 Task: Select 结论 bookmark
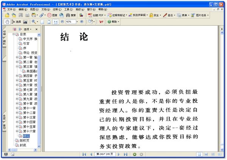(x=26, y=136)
